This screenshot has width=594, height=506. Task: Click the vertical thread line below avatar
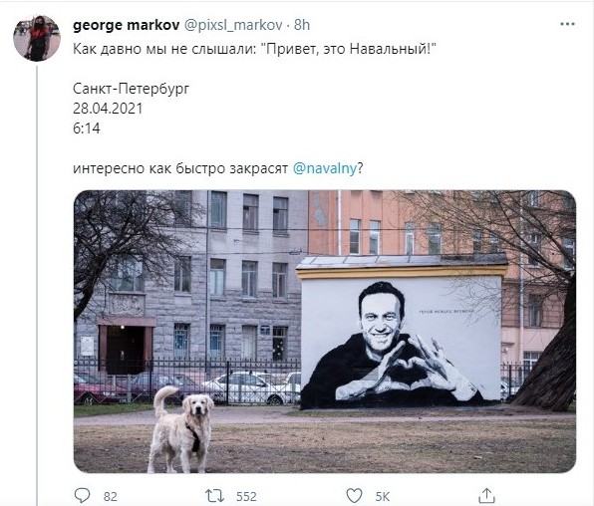click(37, 286)
